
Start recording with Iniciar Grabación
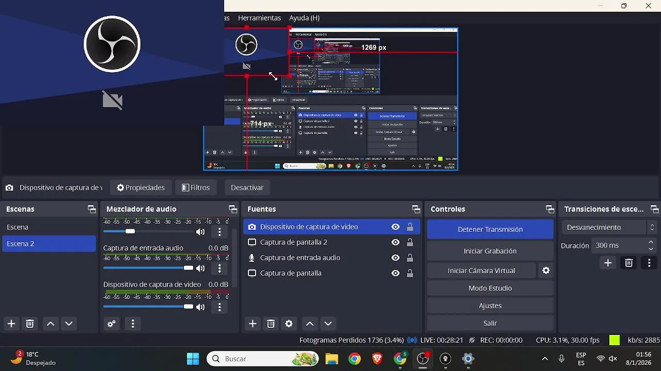490,251
